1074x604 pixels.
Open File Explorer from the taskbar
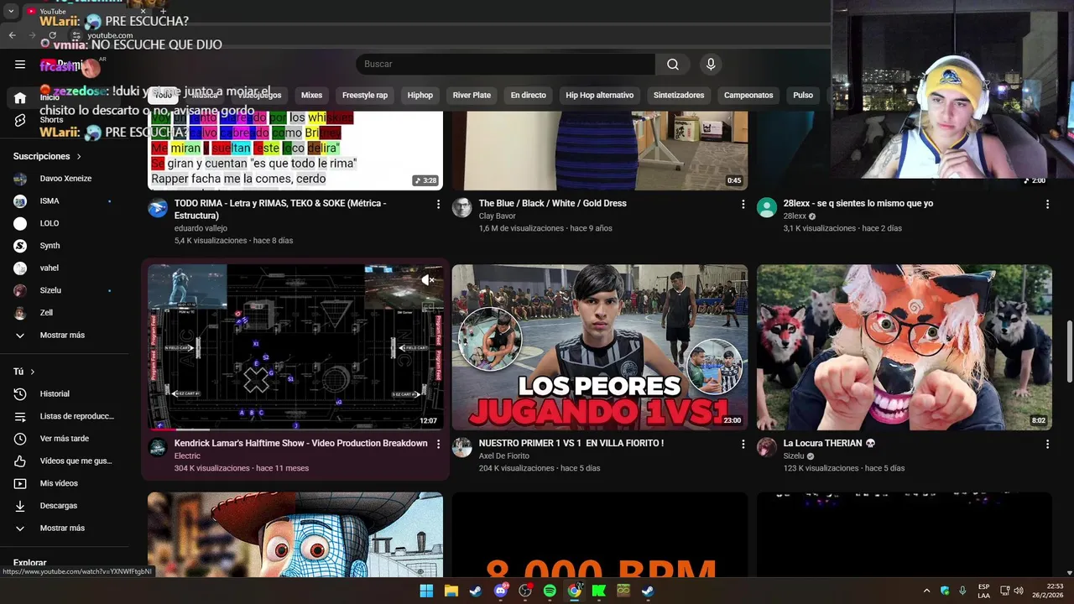[x=451, y=591]
